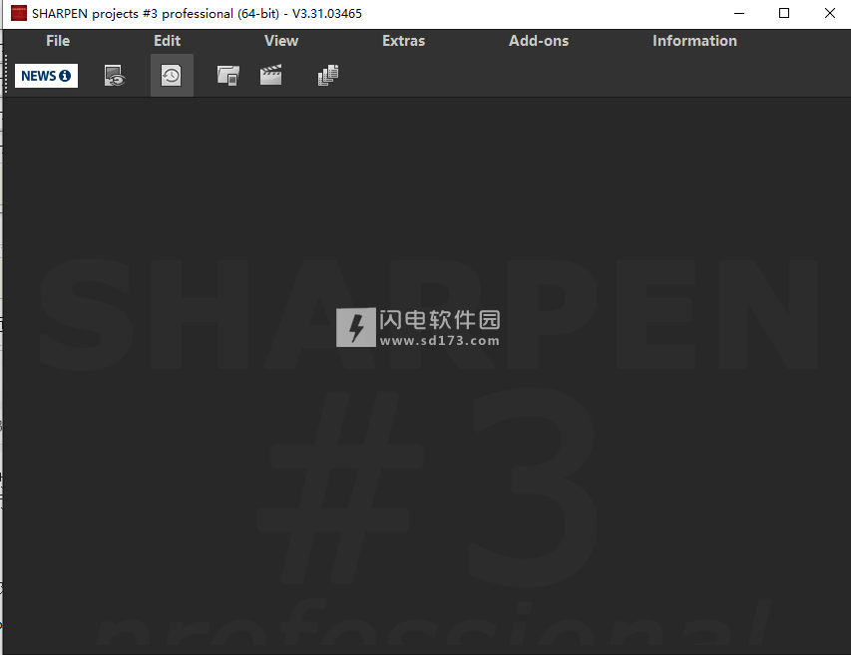Open the File menu
The image size is (851, 655).
pyautogui.click(x=58, y=41)
